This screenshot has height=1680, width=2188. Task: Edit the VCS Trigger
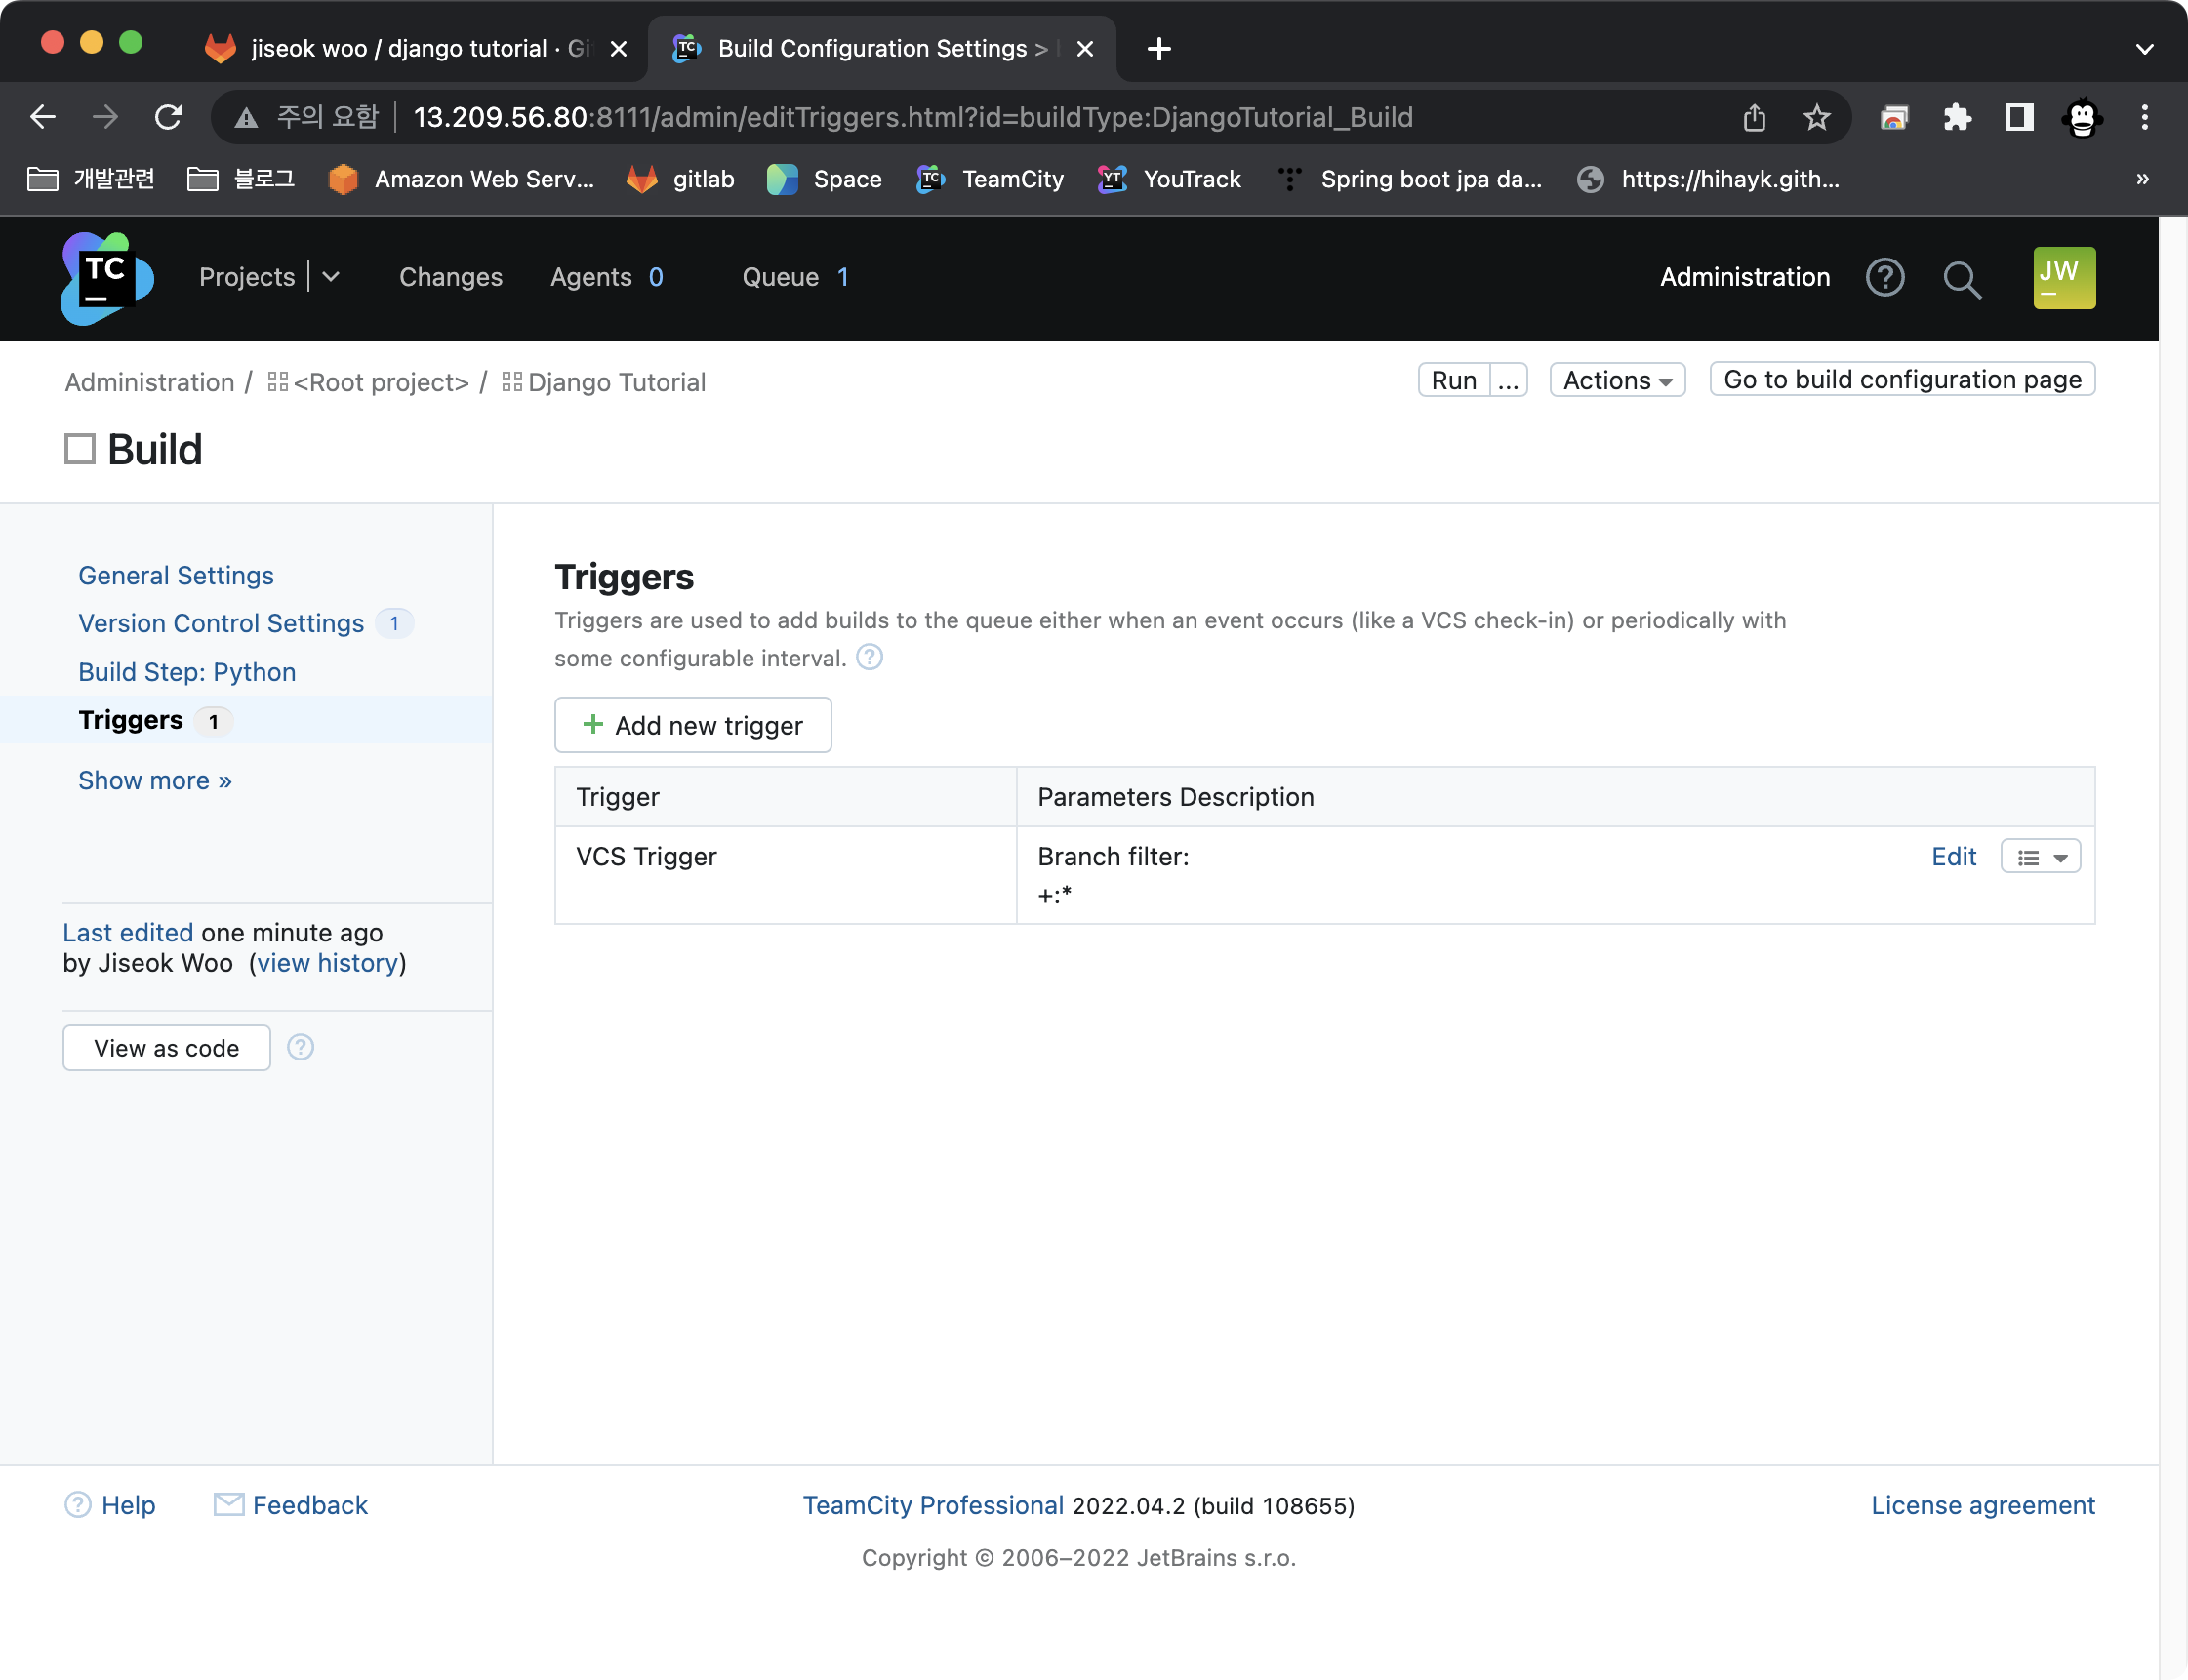1954,857
